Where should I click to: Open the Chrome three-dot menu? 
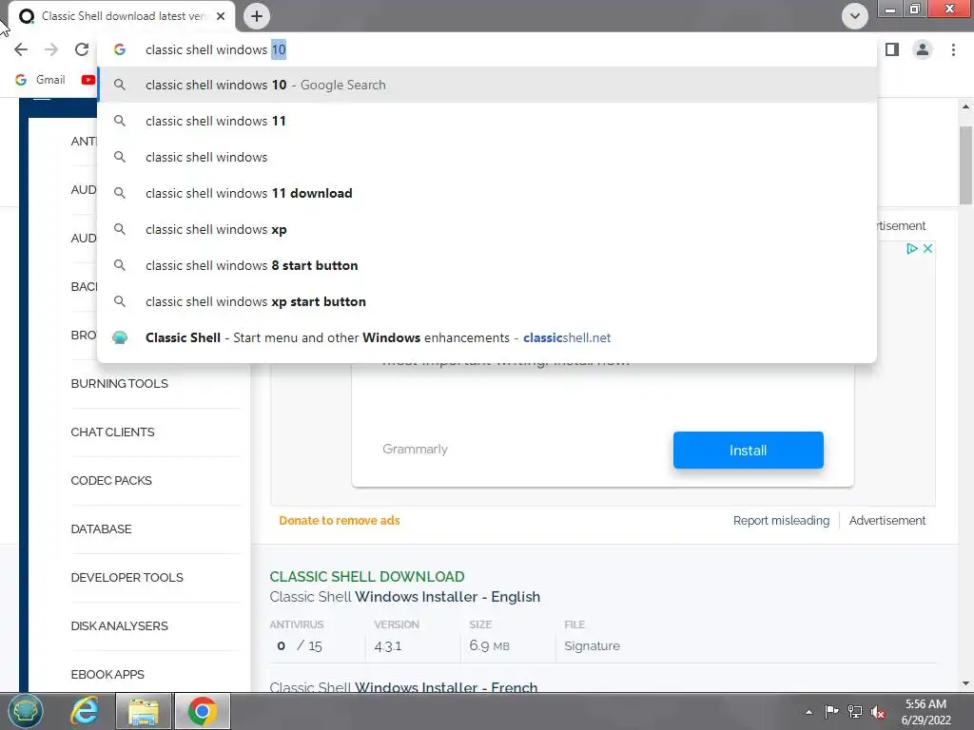point(953,49)
